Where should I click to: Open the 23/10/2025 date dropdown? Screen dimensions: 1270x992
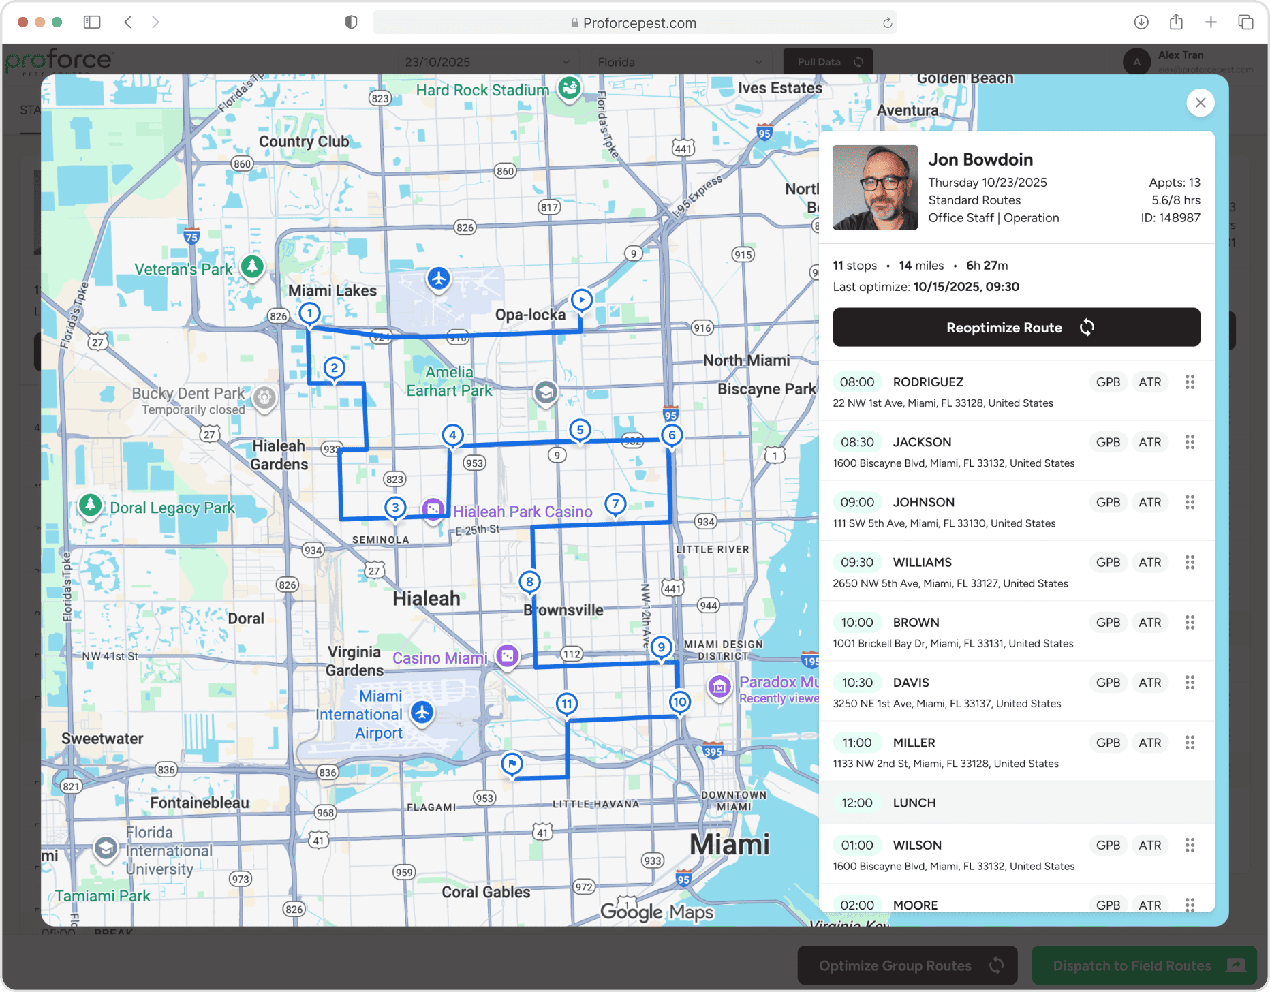click(486, 62)
